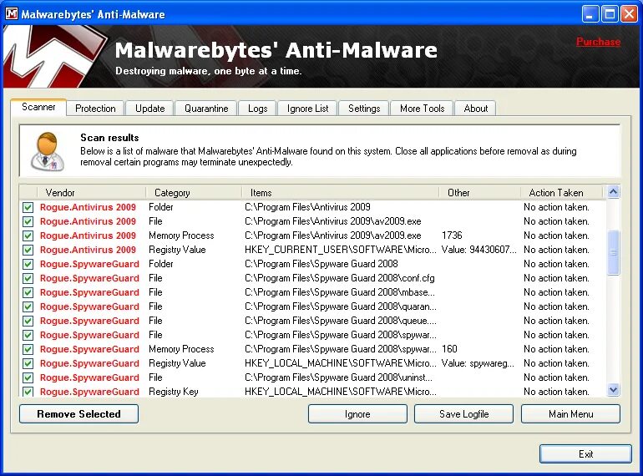Click the results list scroll down arrow
643x476 pixels.
coord(614,390)
